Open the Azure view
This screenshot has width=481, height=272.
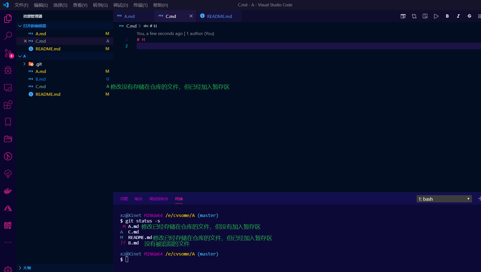pyautogui.click(x=8, y=208)
